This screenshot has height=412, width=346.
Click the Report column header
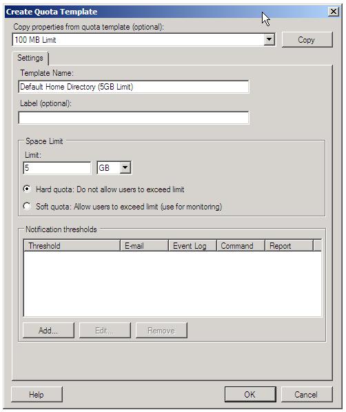click(289, 246)
